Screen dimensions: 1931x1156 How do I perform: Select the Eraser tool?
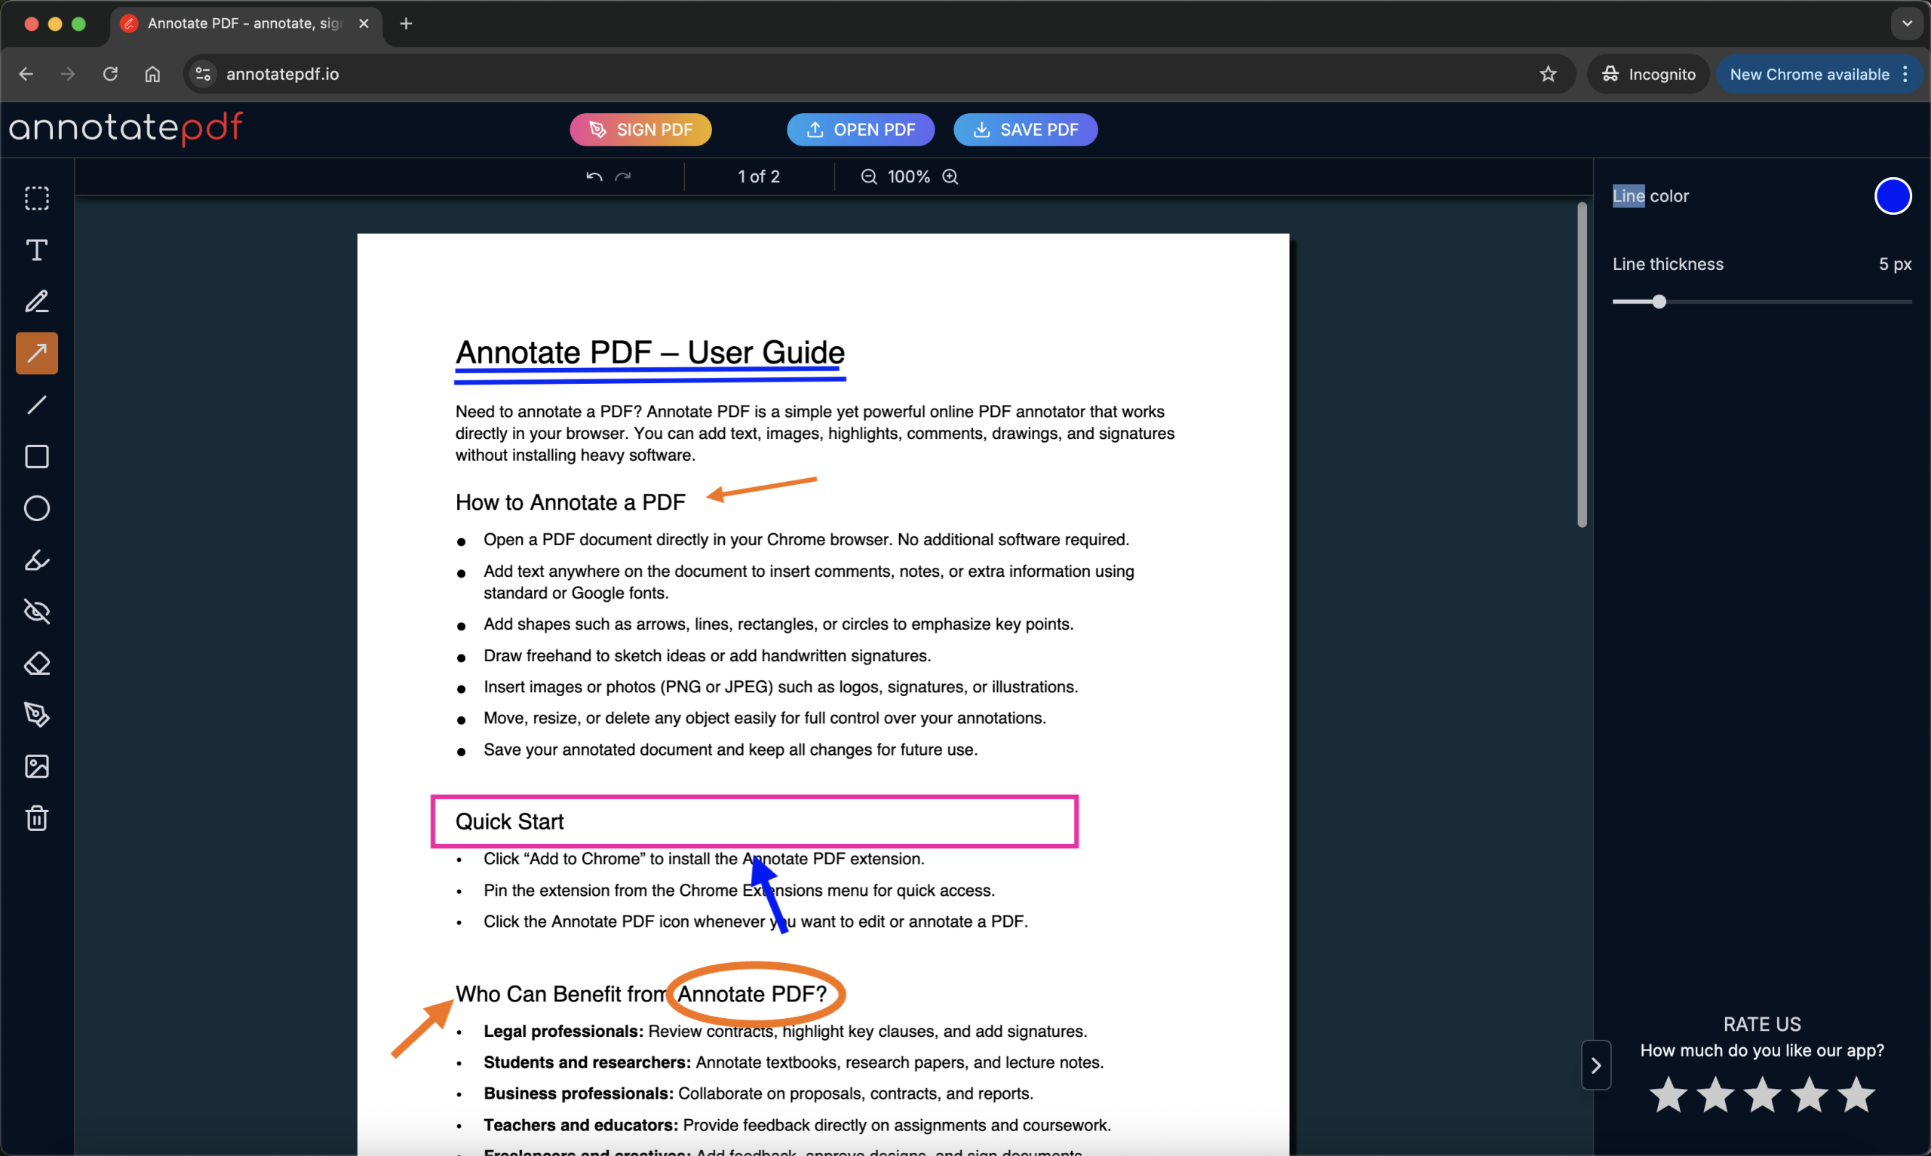point(37,664)
